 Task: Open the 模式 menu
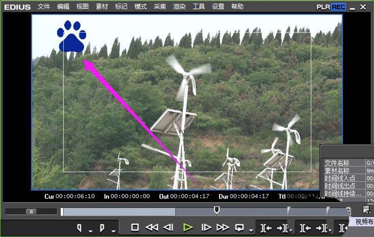click(x=141, y=7)
